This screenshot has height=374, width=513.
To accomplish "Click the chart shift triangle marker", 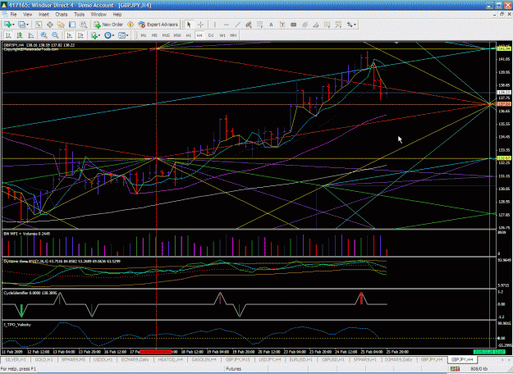I will pos(396,42).
